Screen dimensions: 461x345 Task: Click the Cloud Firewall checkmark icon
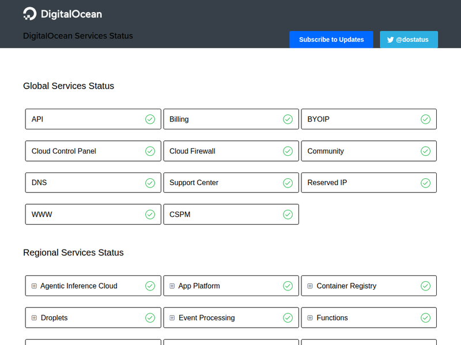point(288,151)
